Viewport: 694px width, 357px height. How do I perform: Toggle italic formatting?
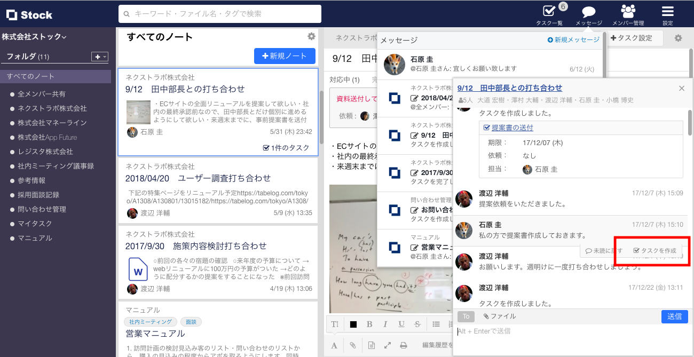click(x=385, y=324)
